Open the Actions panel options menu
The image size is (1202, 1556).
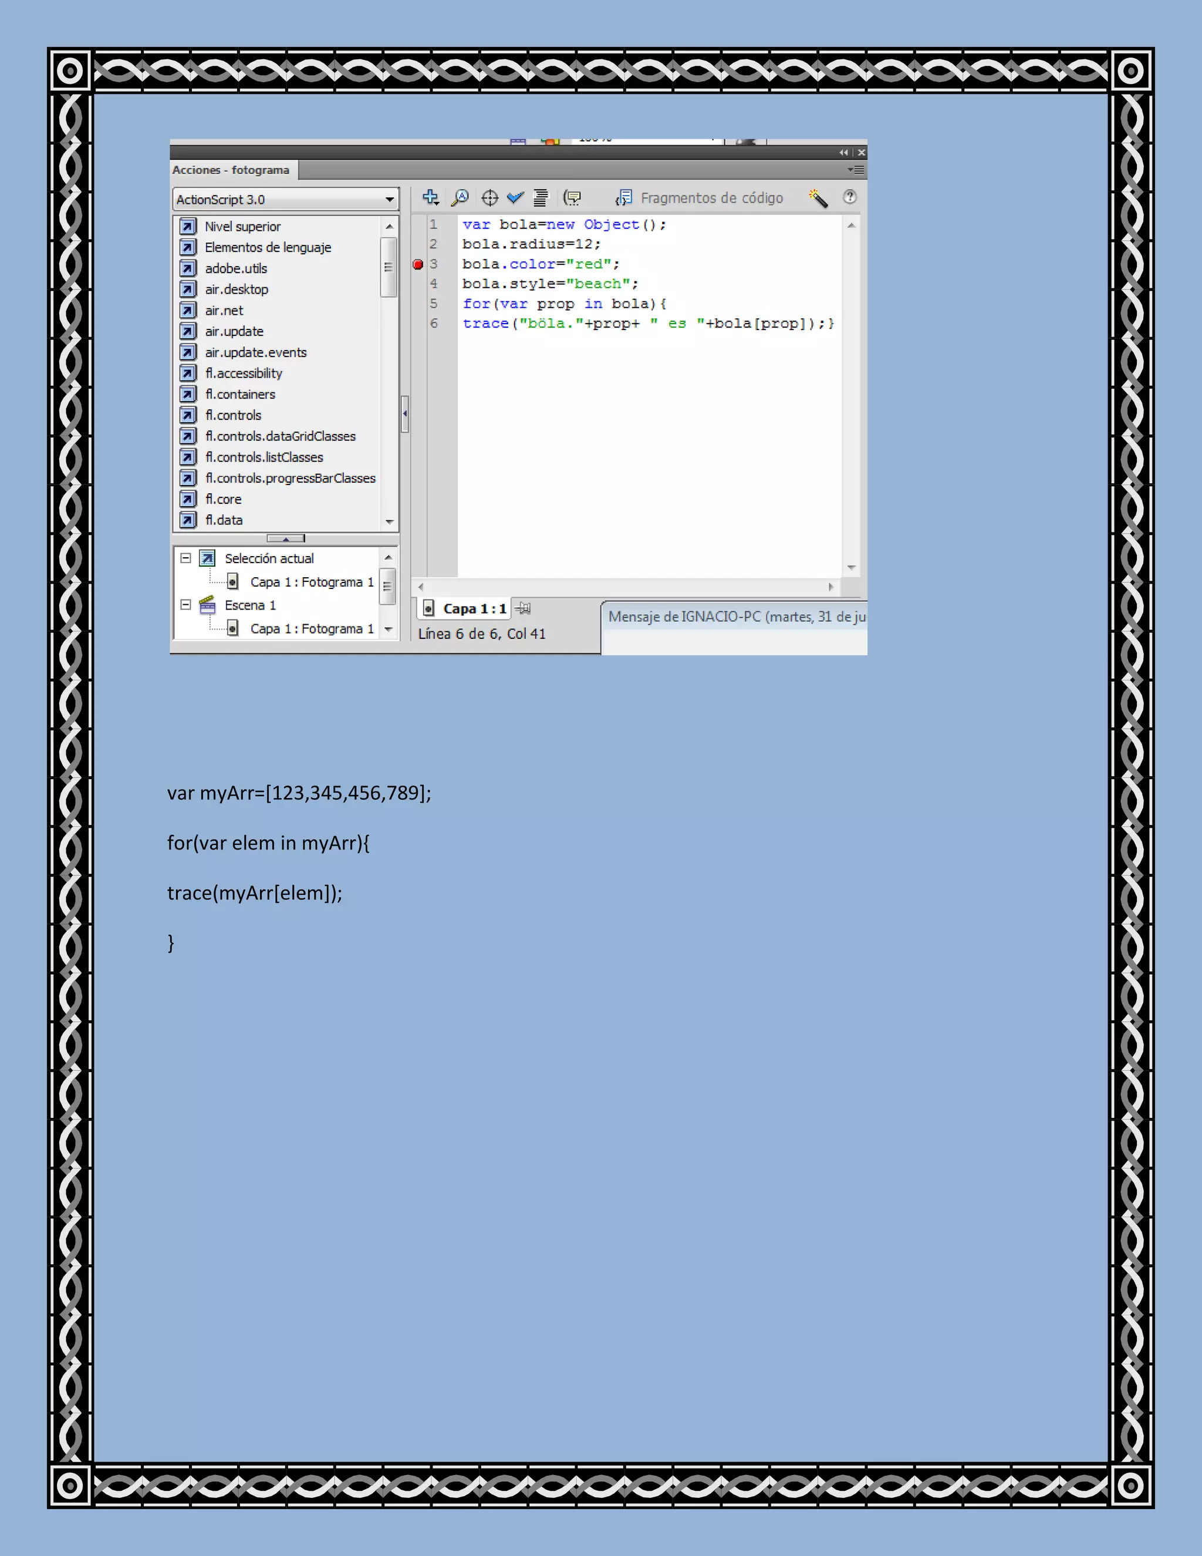(856, 170)
